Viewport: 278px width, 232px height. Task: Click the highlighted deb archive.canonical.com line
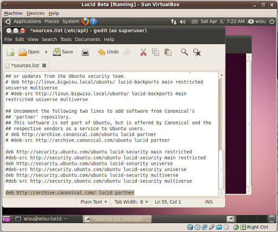[70, 192]
